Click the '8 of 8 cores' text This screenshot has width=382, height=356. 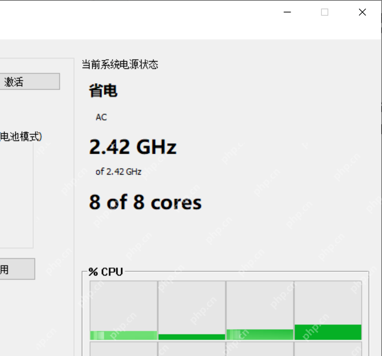click(145, 202)
